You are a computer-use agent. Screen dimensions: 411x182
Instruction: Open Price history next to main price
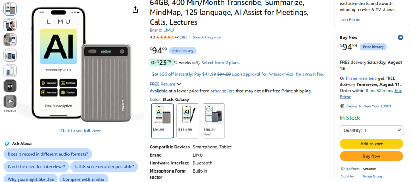point(183,51)
